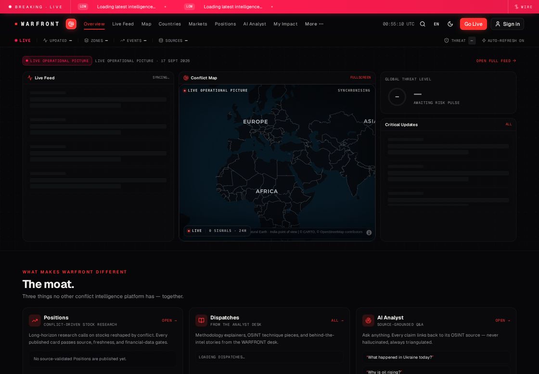Open the Countries nav item

pos(170,24)
